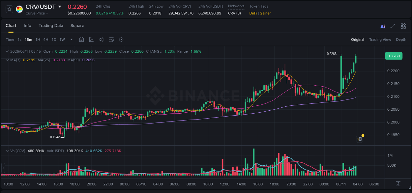Change candlestick chart style icon
Image resolution: width=412 pixels, height=193 pixels.
coord(102,40)
